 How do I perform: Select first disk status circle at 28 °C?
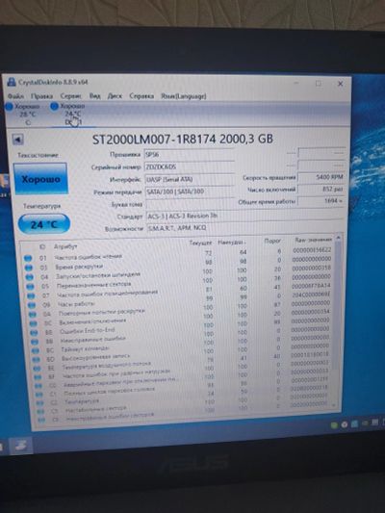[x=10, y=106]
